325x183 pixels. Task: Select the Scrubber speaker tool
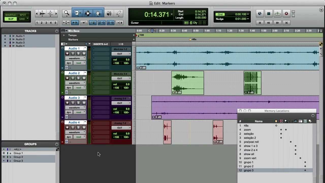pos(109,13)
